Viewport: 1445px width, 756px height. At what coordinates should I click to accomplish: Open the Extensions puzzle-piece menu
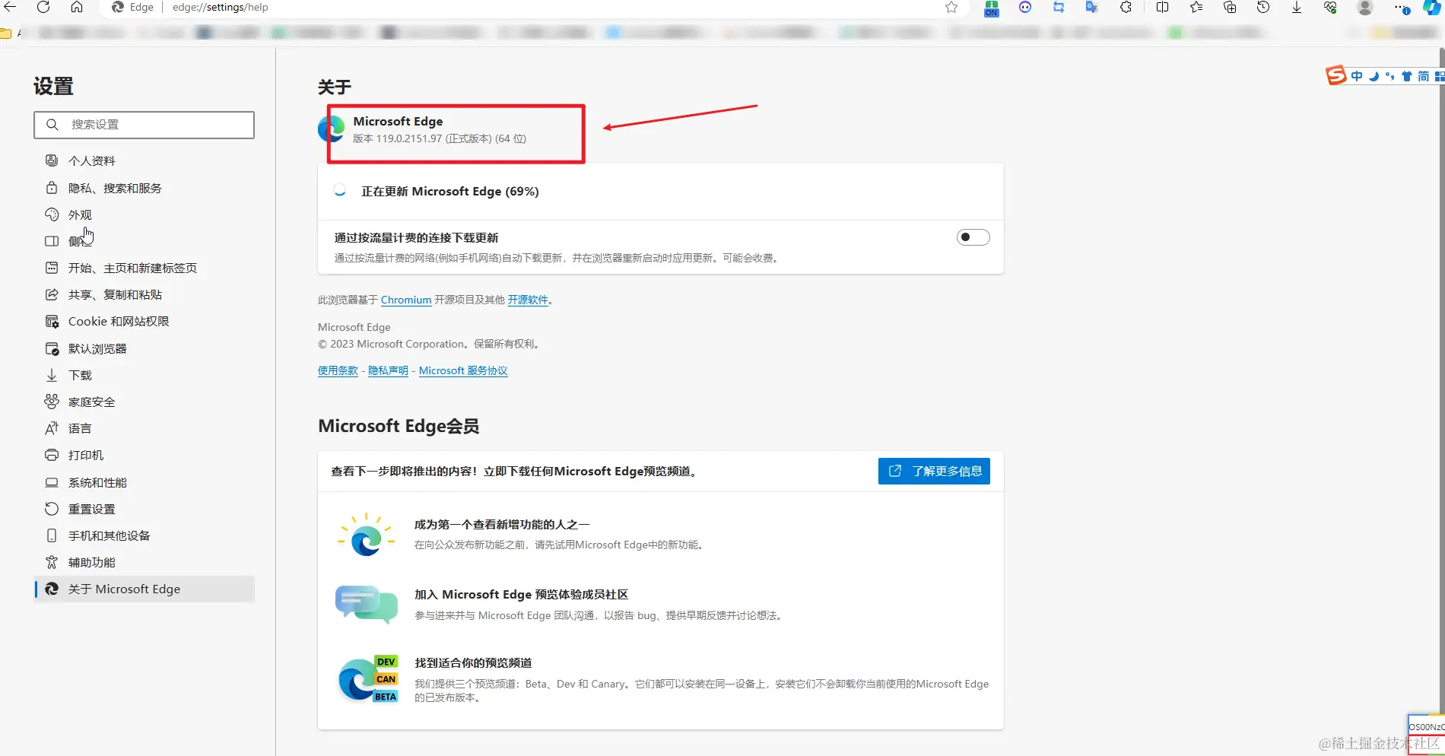pyautogui.click(x=1126, y=7)
